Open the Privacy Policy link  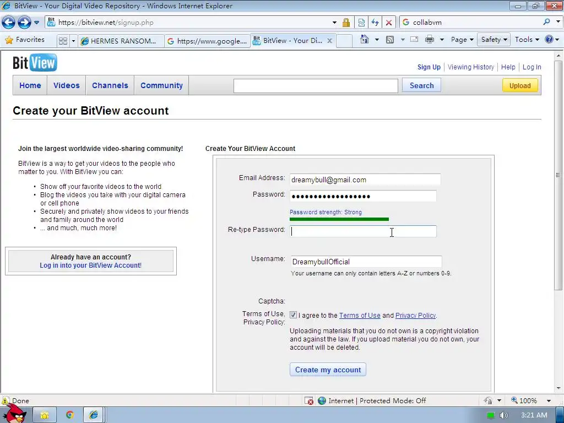pos(415,316)
